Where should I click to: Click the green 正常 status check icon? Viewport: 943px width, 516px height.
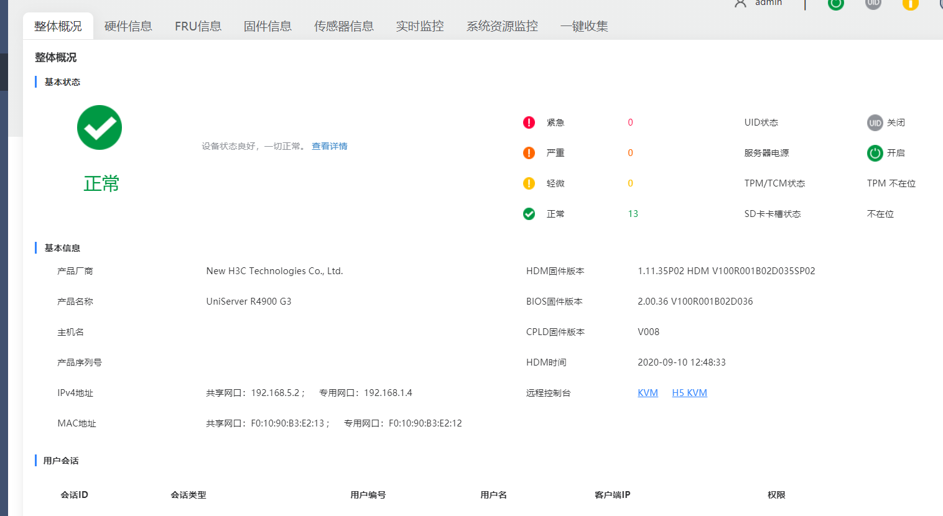tap(529, 214)
